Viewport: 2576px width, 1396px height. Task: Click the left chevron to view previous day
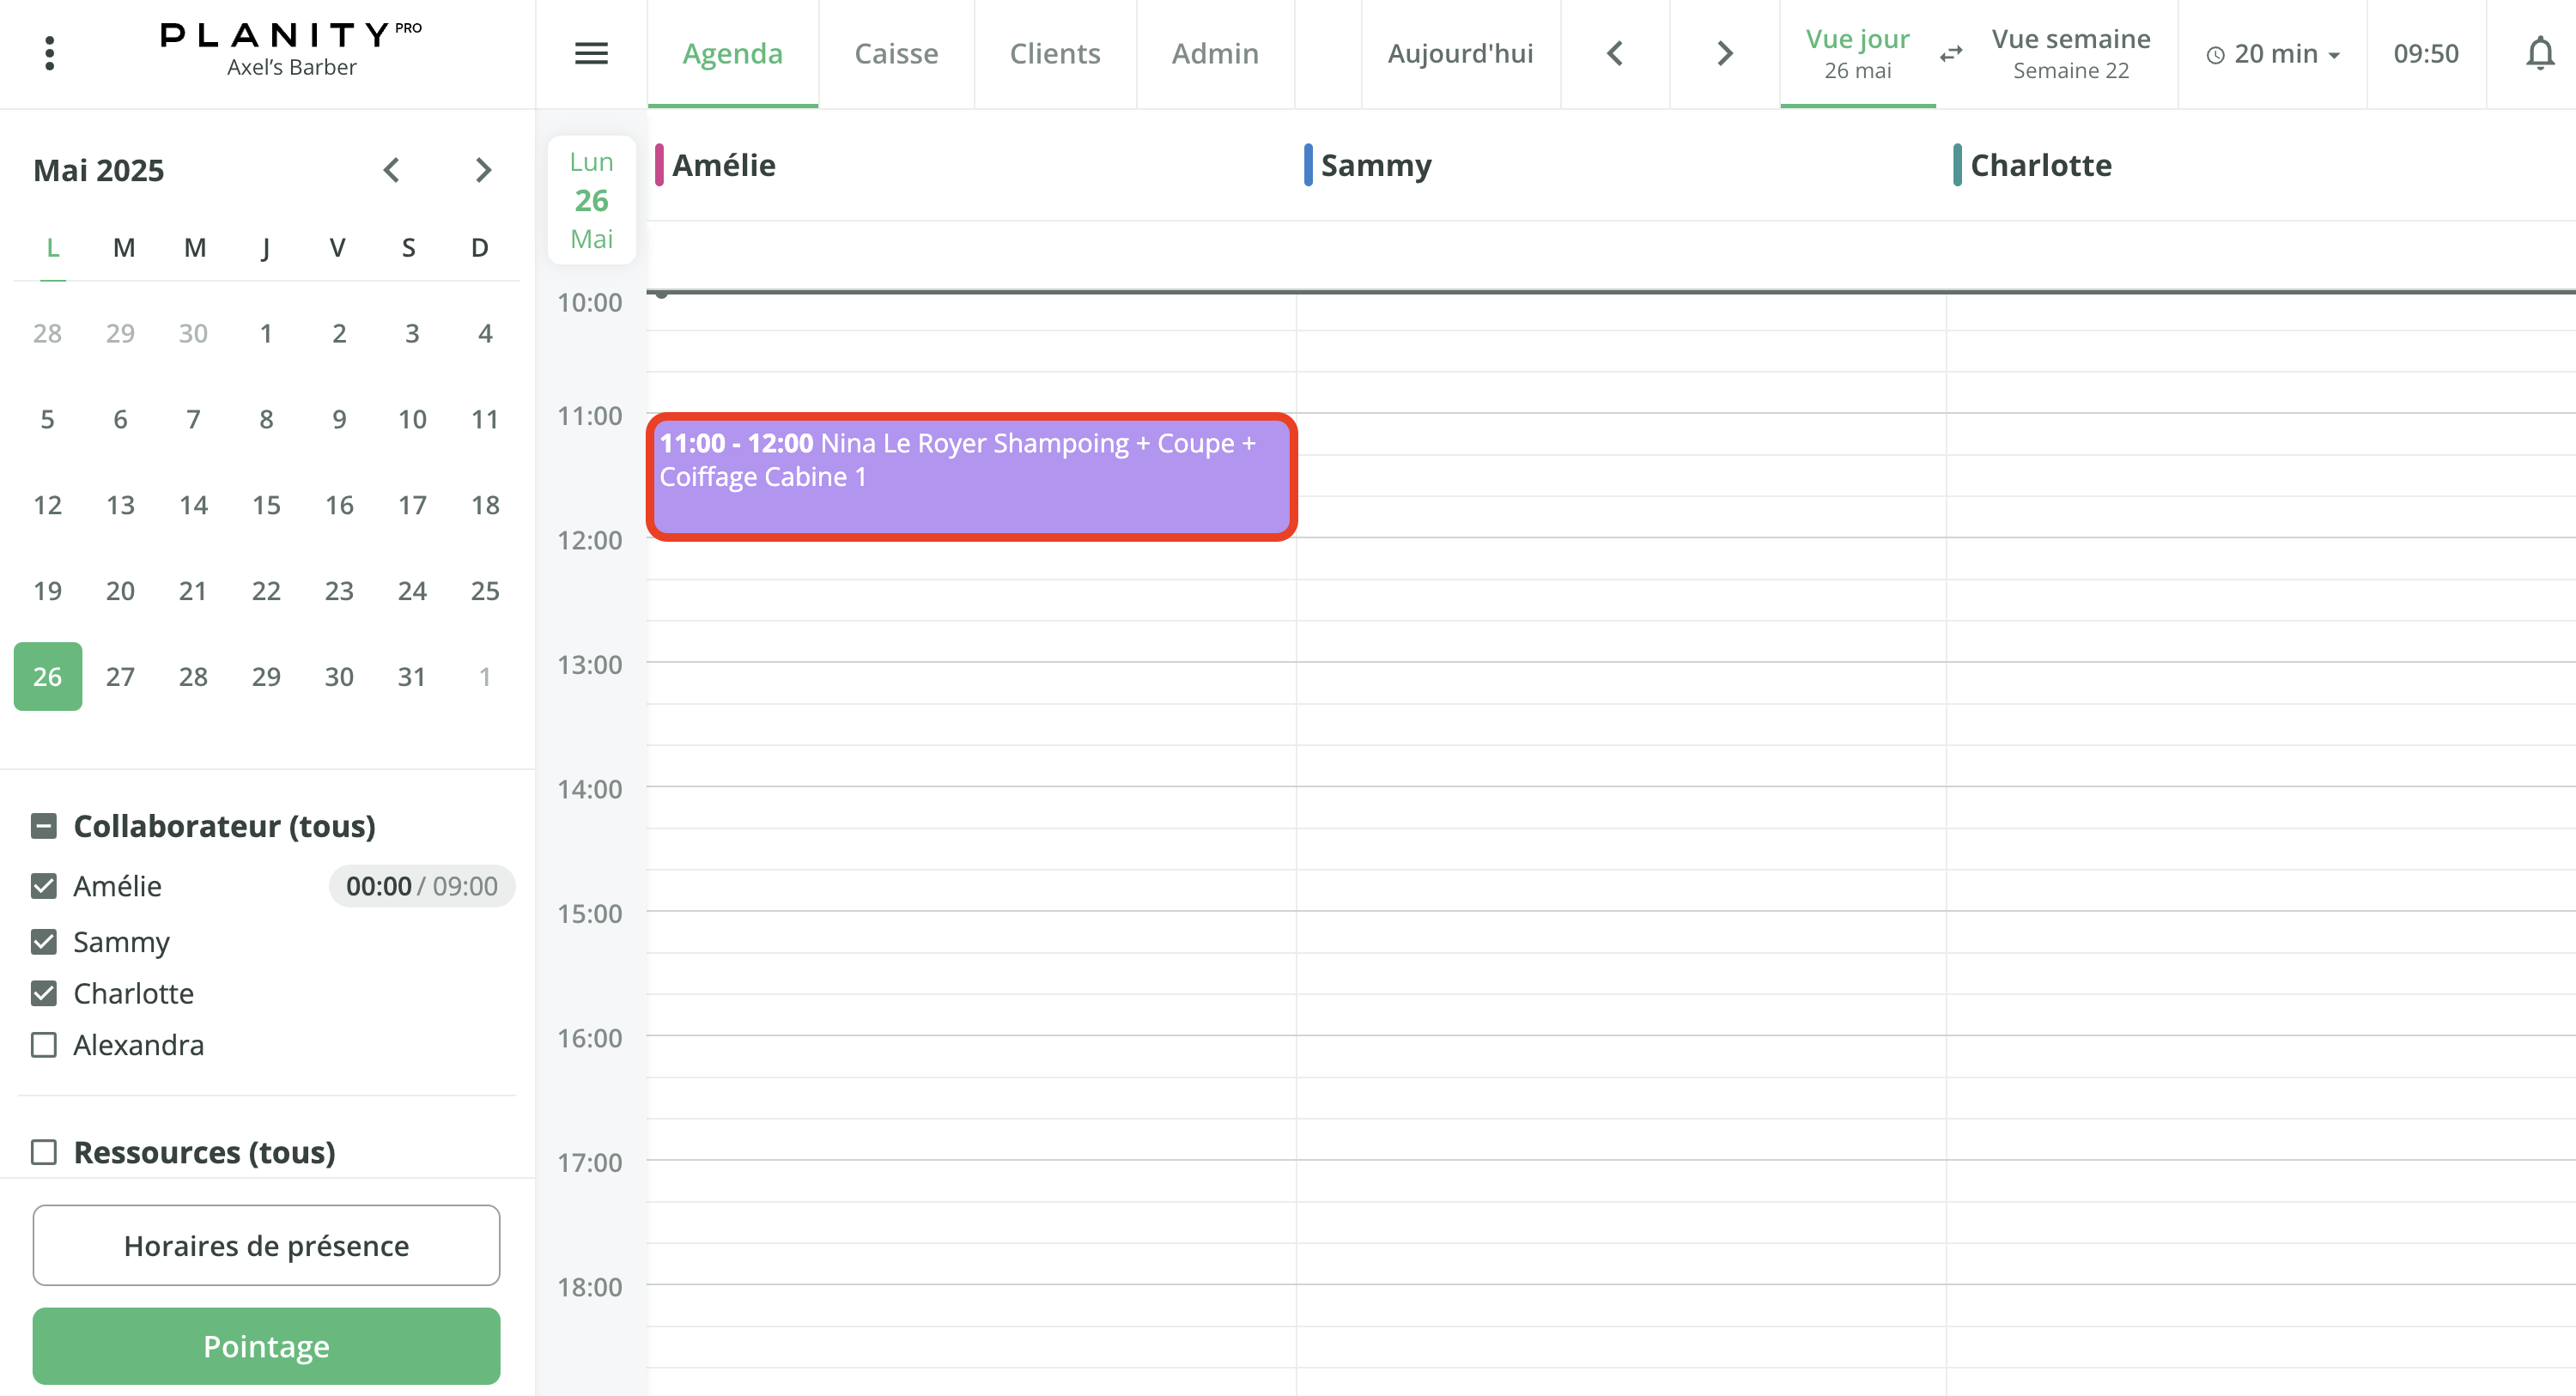click(1614, 53)
